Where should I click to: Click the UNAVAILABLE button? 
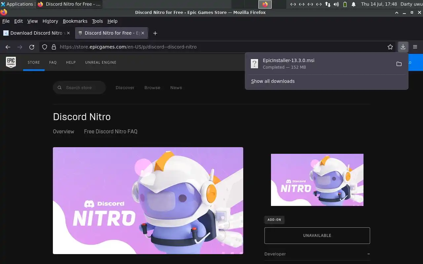317,236
